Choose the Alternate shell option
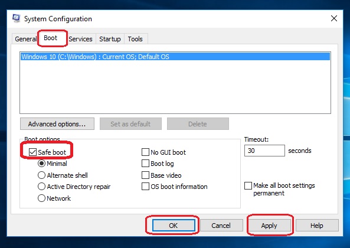This screenshot has height=248, width=350. tap(41, 175)
